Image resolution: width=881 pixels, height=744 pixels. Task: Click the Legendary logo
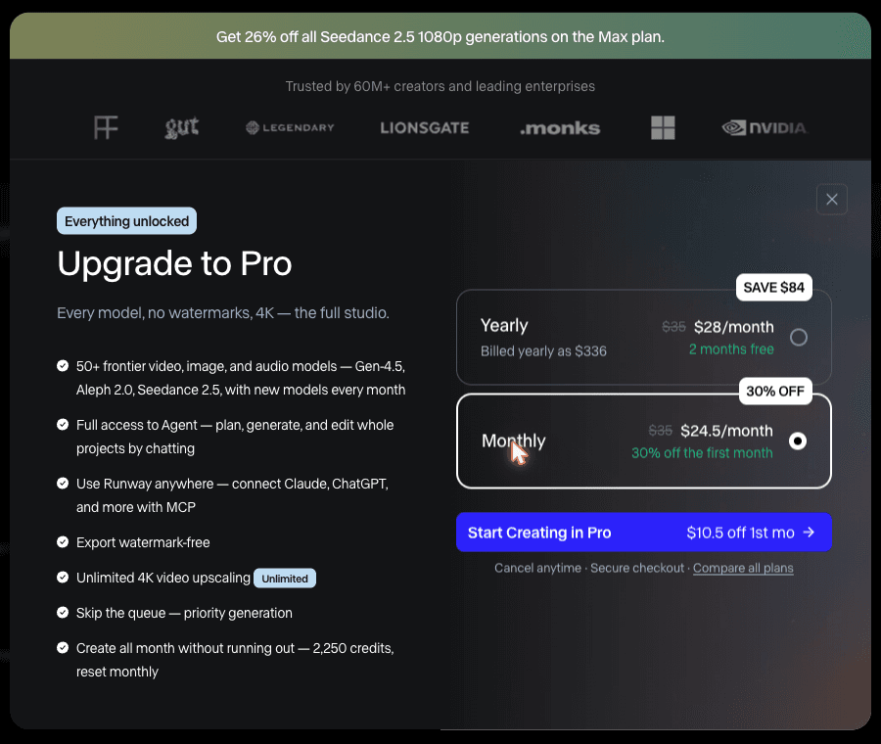290,127
